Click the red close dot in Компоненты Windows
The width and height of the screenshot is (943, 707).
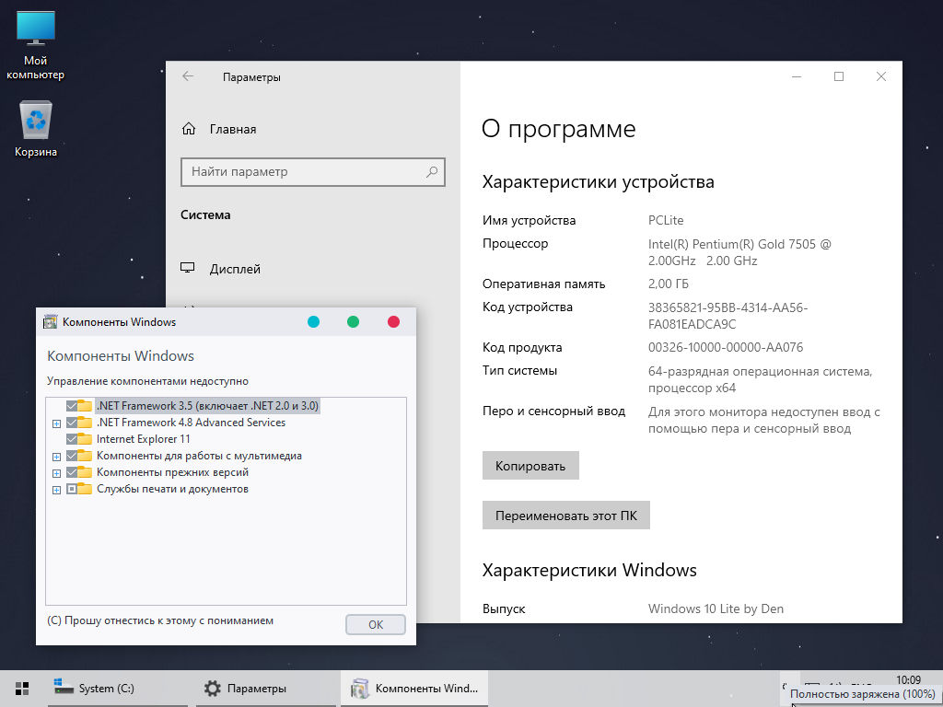point(393,321)
